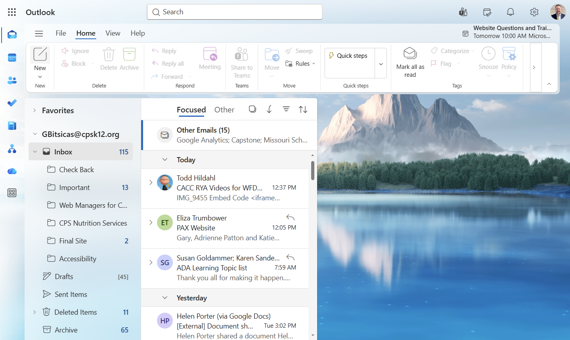Open the Filter icon in message list

point(286,109)
